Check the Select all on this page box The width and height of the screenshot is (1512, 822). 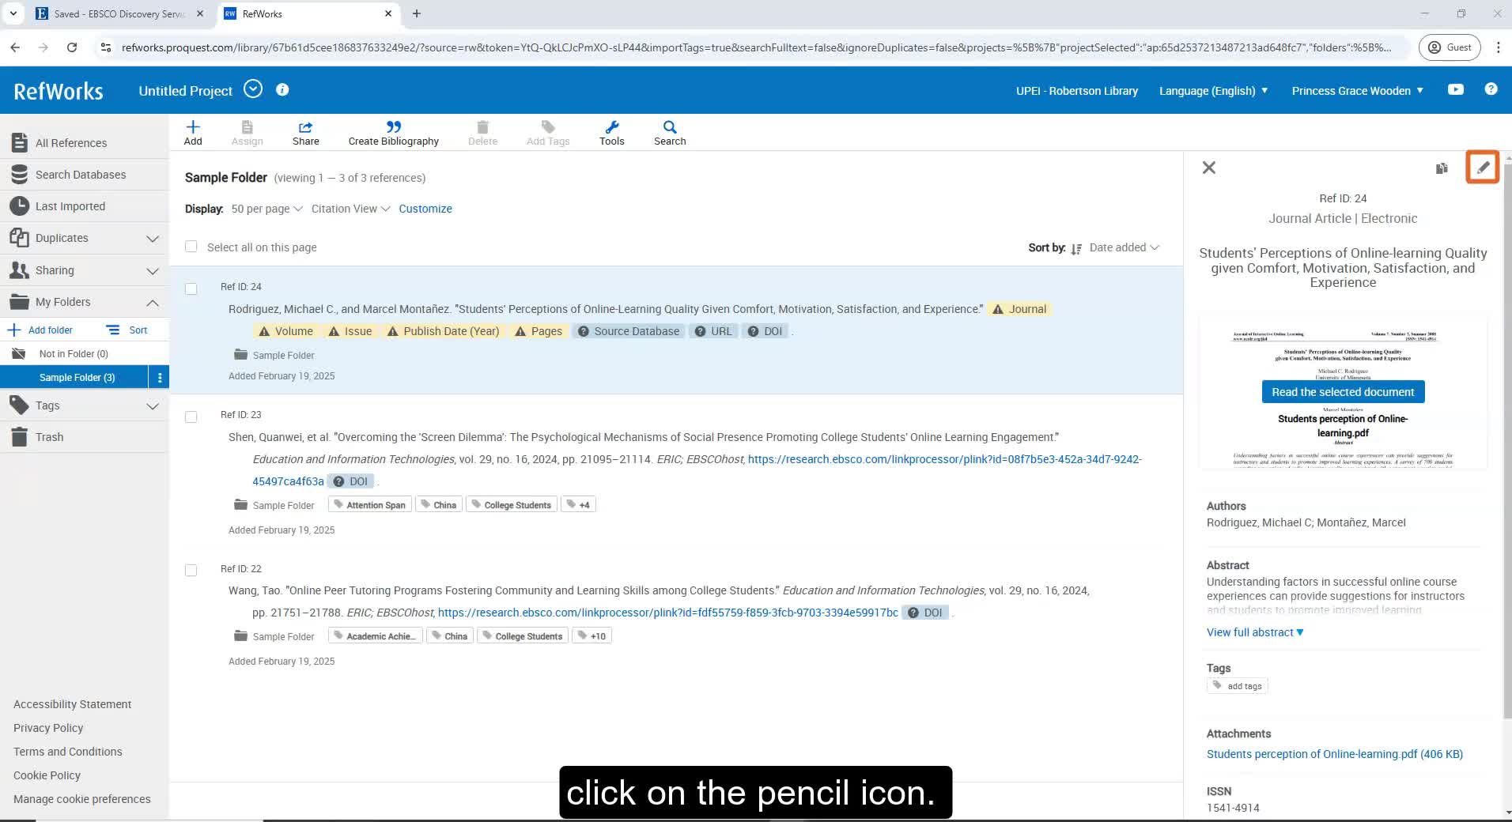coord(191,247)
